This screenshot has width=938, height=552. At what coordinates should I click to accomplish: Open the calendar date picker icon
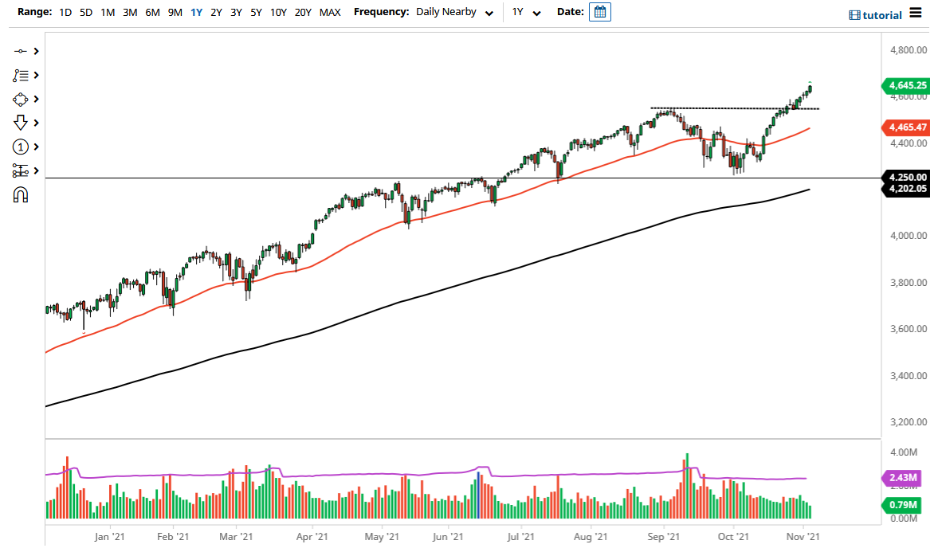599,12
